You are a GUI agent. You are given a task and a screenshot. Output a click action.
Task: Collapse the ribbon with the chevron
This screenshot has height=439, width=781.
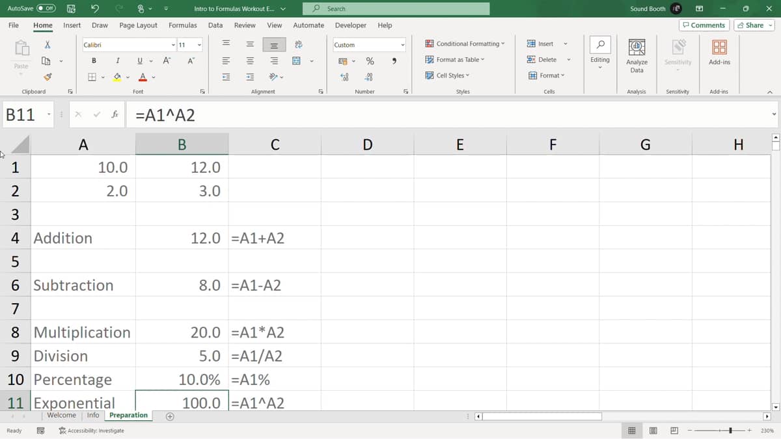click(771, 92)
